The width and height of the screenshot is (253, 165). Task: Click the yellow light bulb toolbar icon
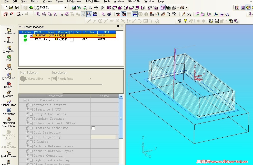(185, 21)
